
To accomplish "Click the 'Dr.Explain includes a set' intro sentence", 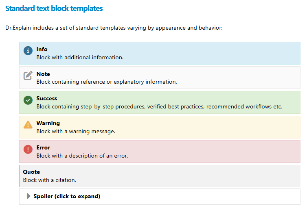I will [114, 28].
